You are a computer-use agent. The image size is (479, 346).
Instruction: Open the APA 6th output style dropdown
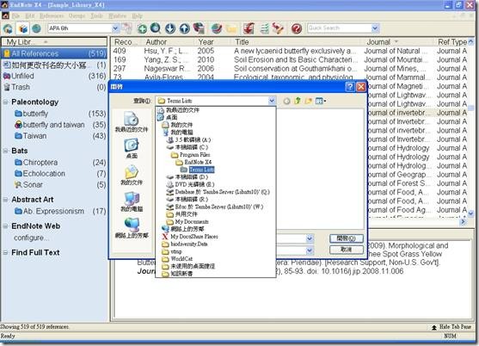coord(115,28)
